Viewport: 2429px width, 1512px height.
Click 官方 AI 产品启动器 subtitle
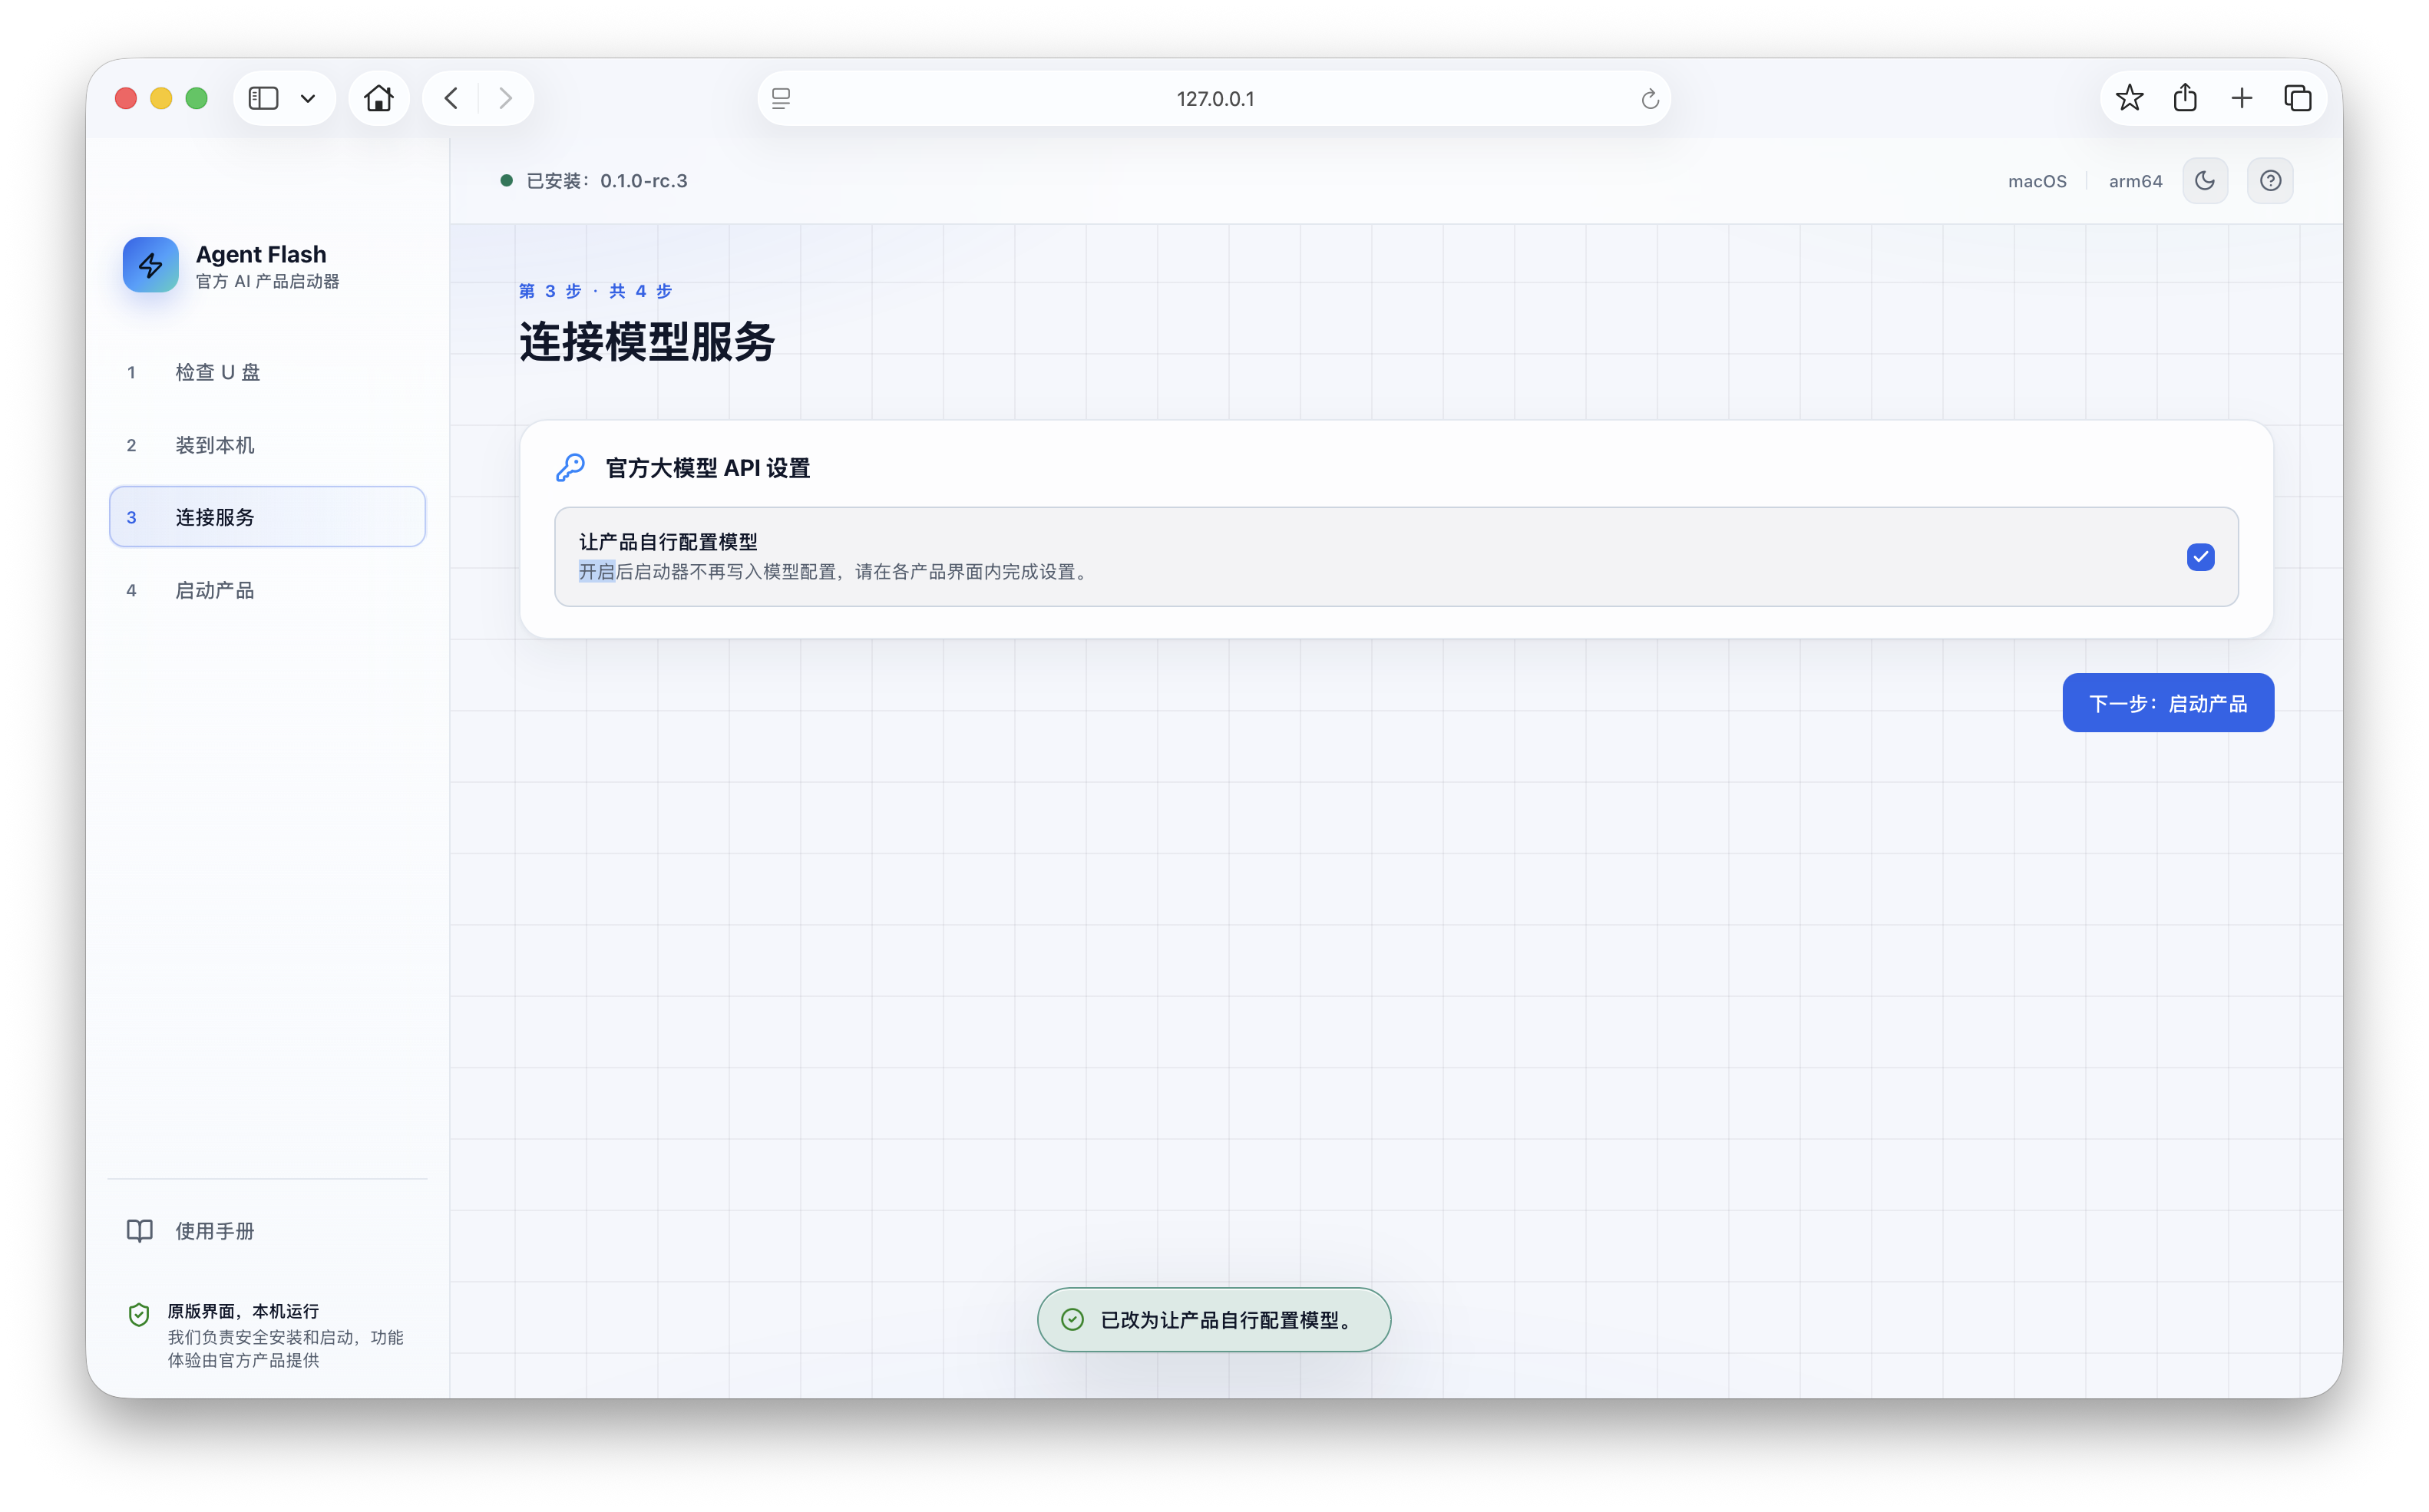(267, 281)
